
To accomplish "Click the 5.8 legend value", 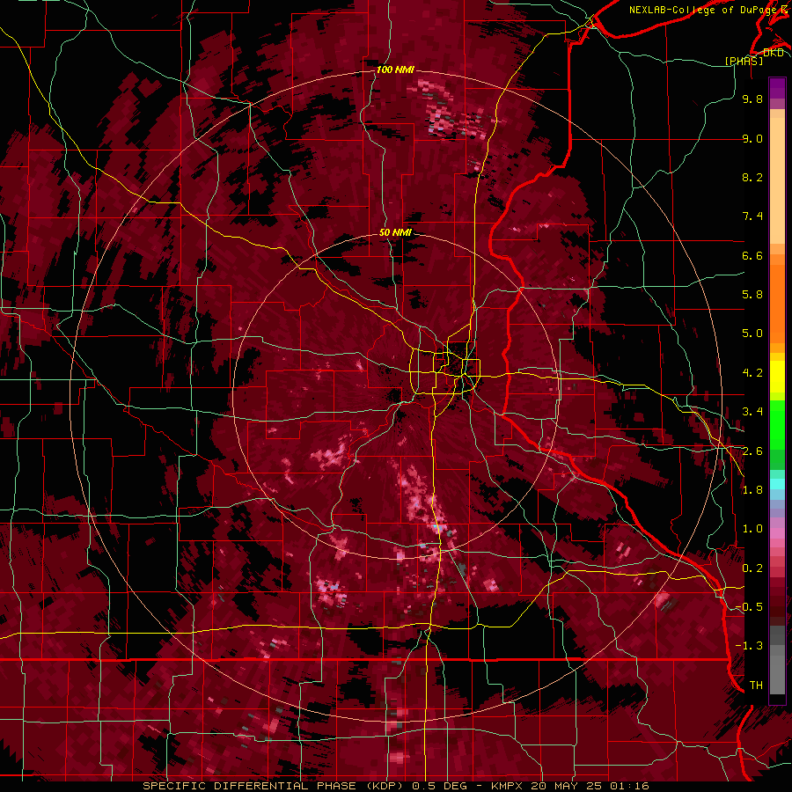I will (752, 295).
